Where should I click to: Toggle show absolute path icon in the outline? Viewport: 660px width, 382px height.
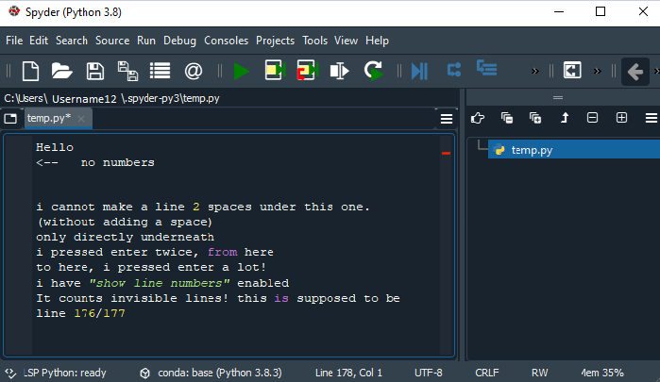tap(507, 118)
